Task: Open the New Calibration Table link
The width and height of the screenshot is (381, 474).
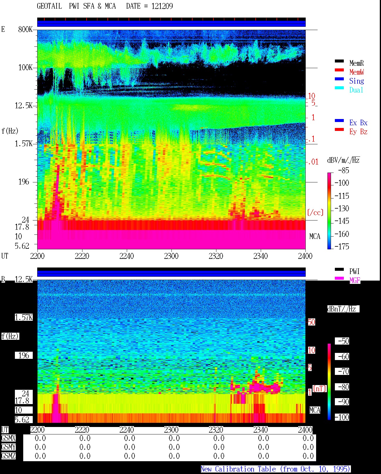Action: point(276,469)
